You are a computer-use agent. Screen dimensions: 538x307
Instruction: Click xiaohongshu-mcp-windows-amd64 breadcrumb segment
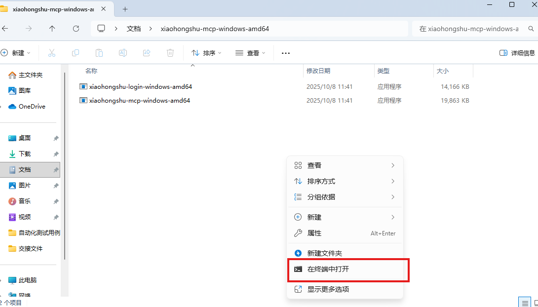pyautogui.click(x=215, y=29)
